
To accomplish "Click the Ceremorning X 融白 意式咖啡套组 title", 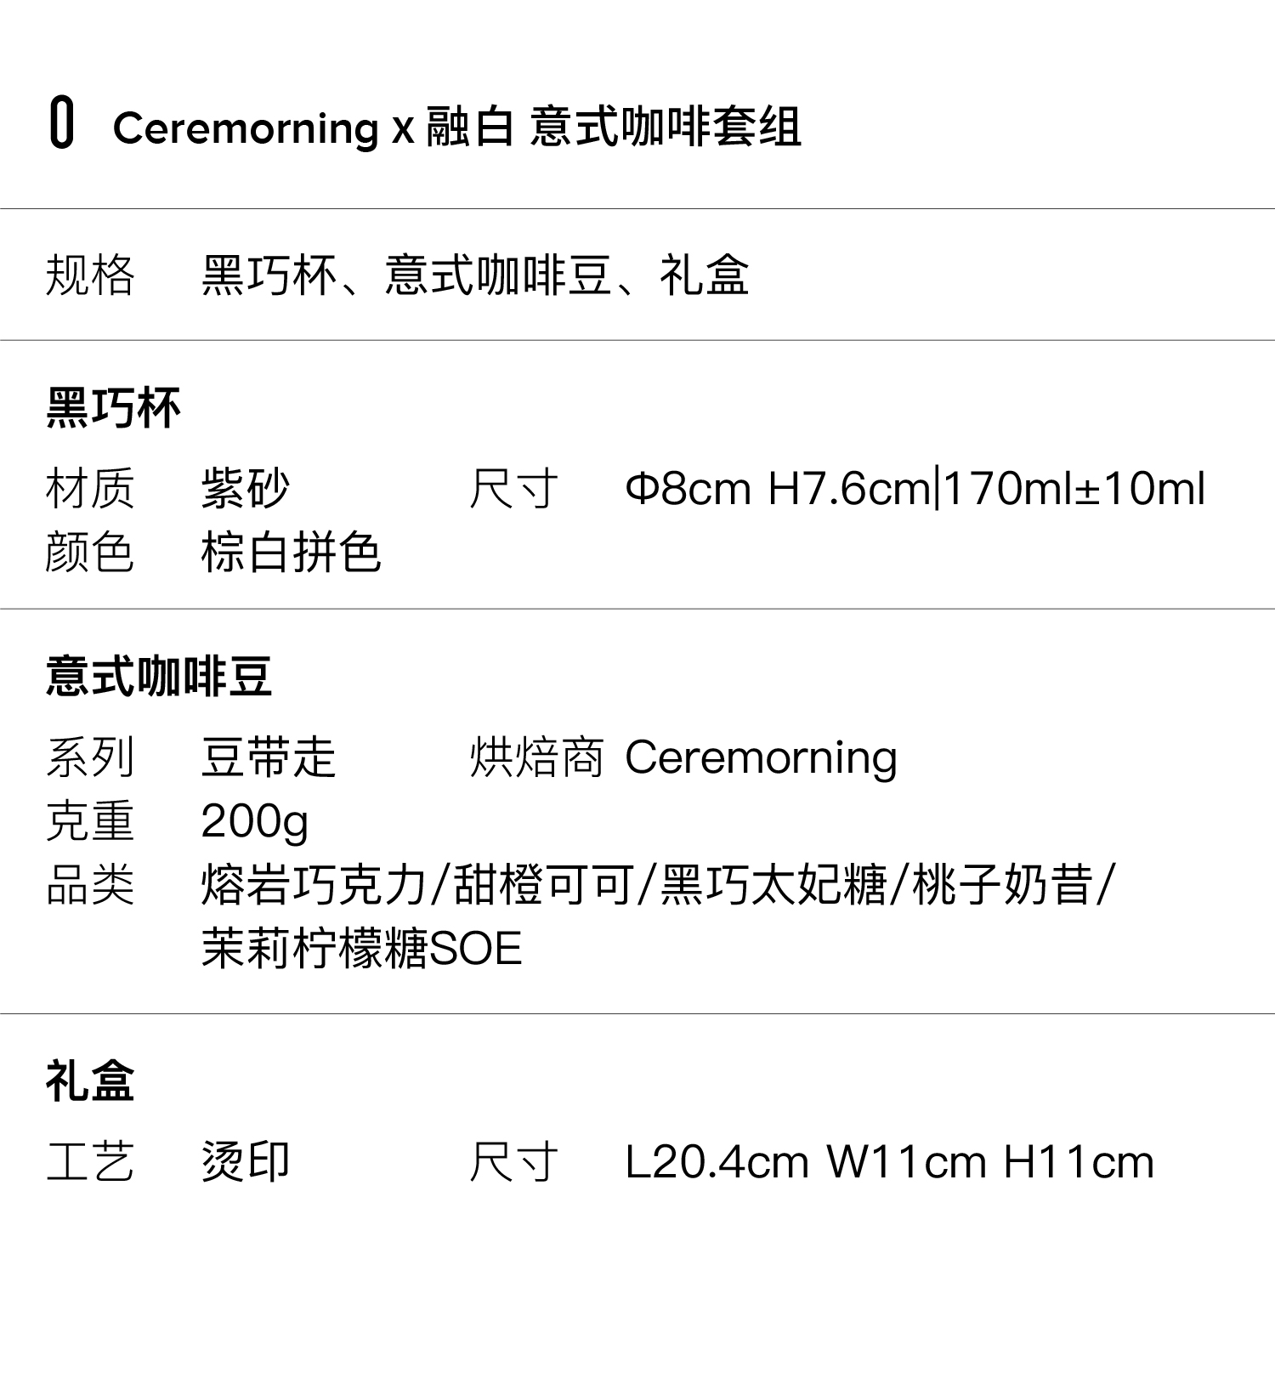I will point(456,128).
